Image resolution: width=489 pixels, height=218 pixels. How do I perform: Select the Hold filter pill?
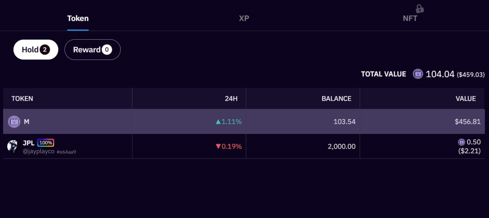click(36, 50)
